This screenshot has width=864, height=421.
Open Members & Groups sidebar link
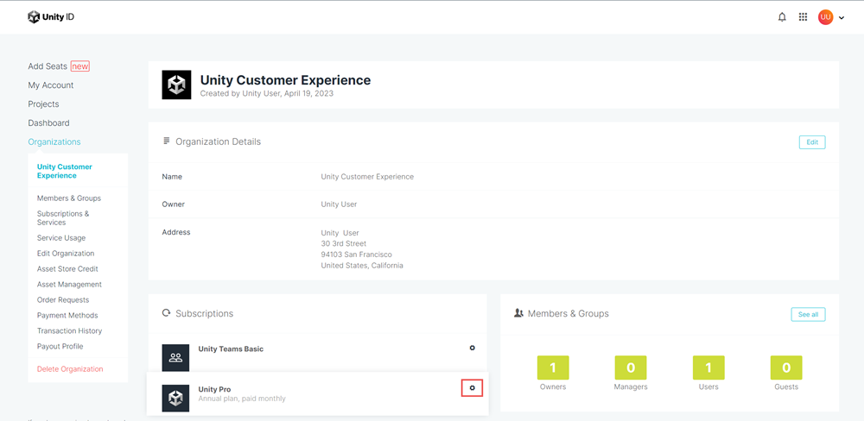pyautogui.click(x=69, y=198)
